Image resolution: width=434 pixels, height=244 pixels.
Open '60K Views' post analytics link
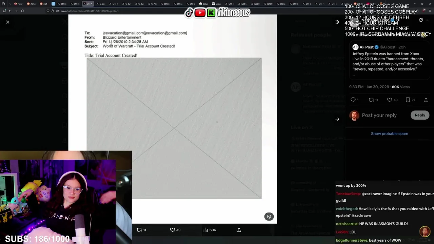coord(400,87)
